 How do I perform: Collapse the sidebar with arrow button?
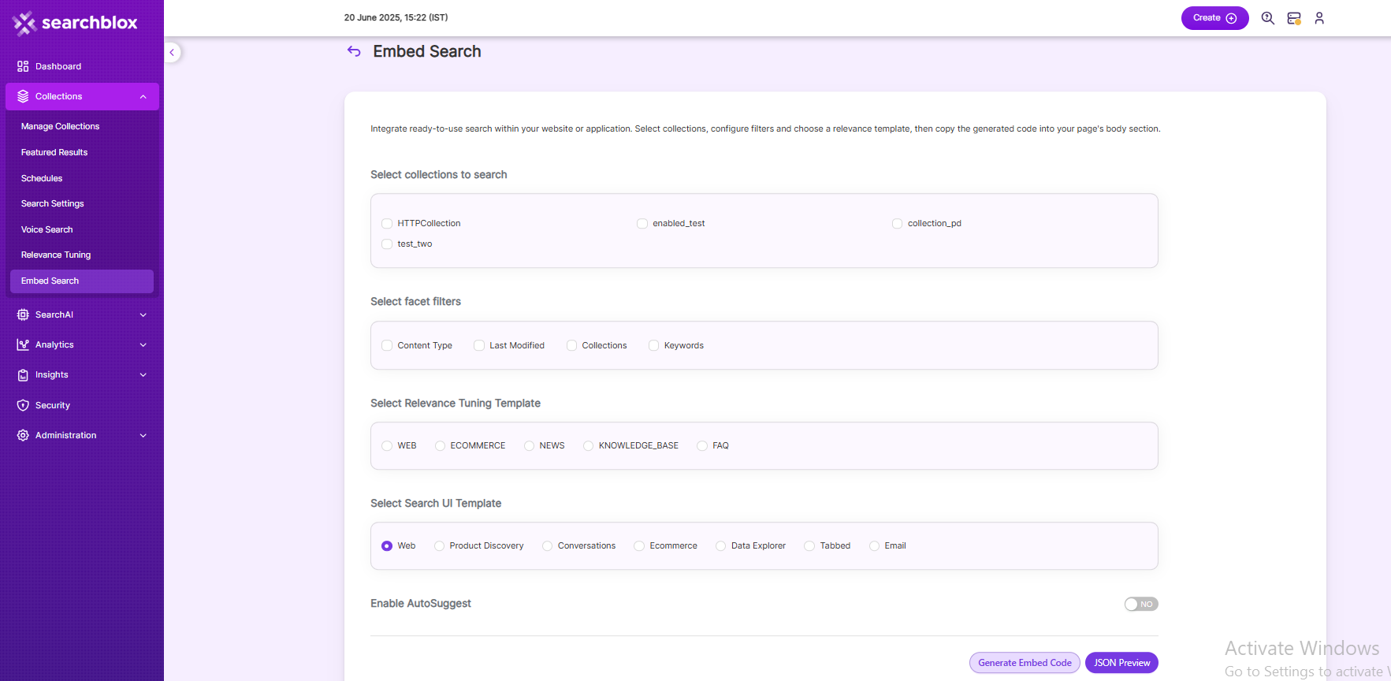click(x=172, y=53)
